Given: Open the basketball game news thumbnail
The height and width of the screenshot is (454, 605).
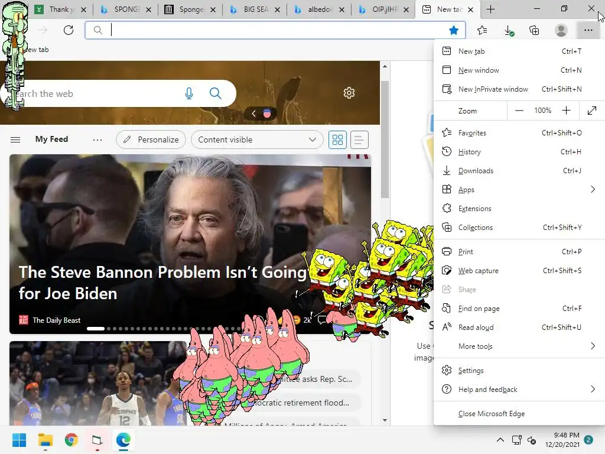Looking at the screenshot, I should (x=98, y=383).
